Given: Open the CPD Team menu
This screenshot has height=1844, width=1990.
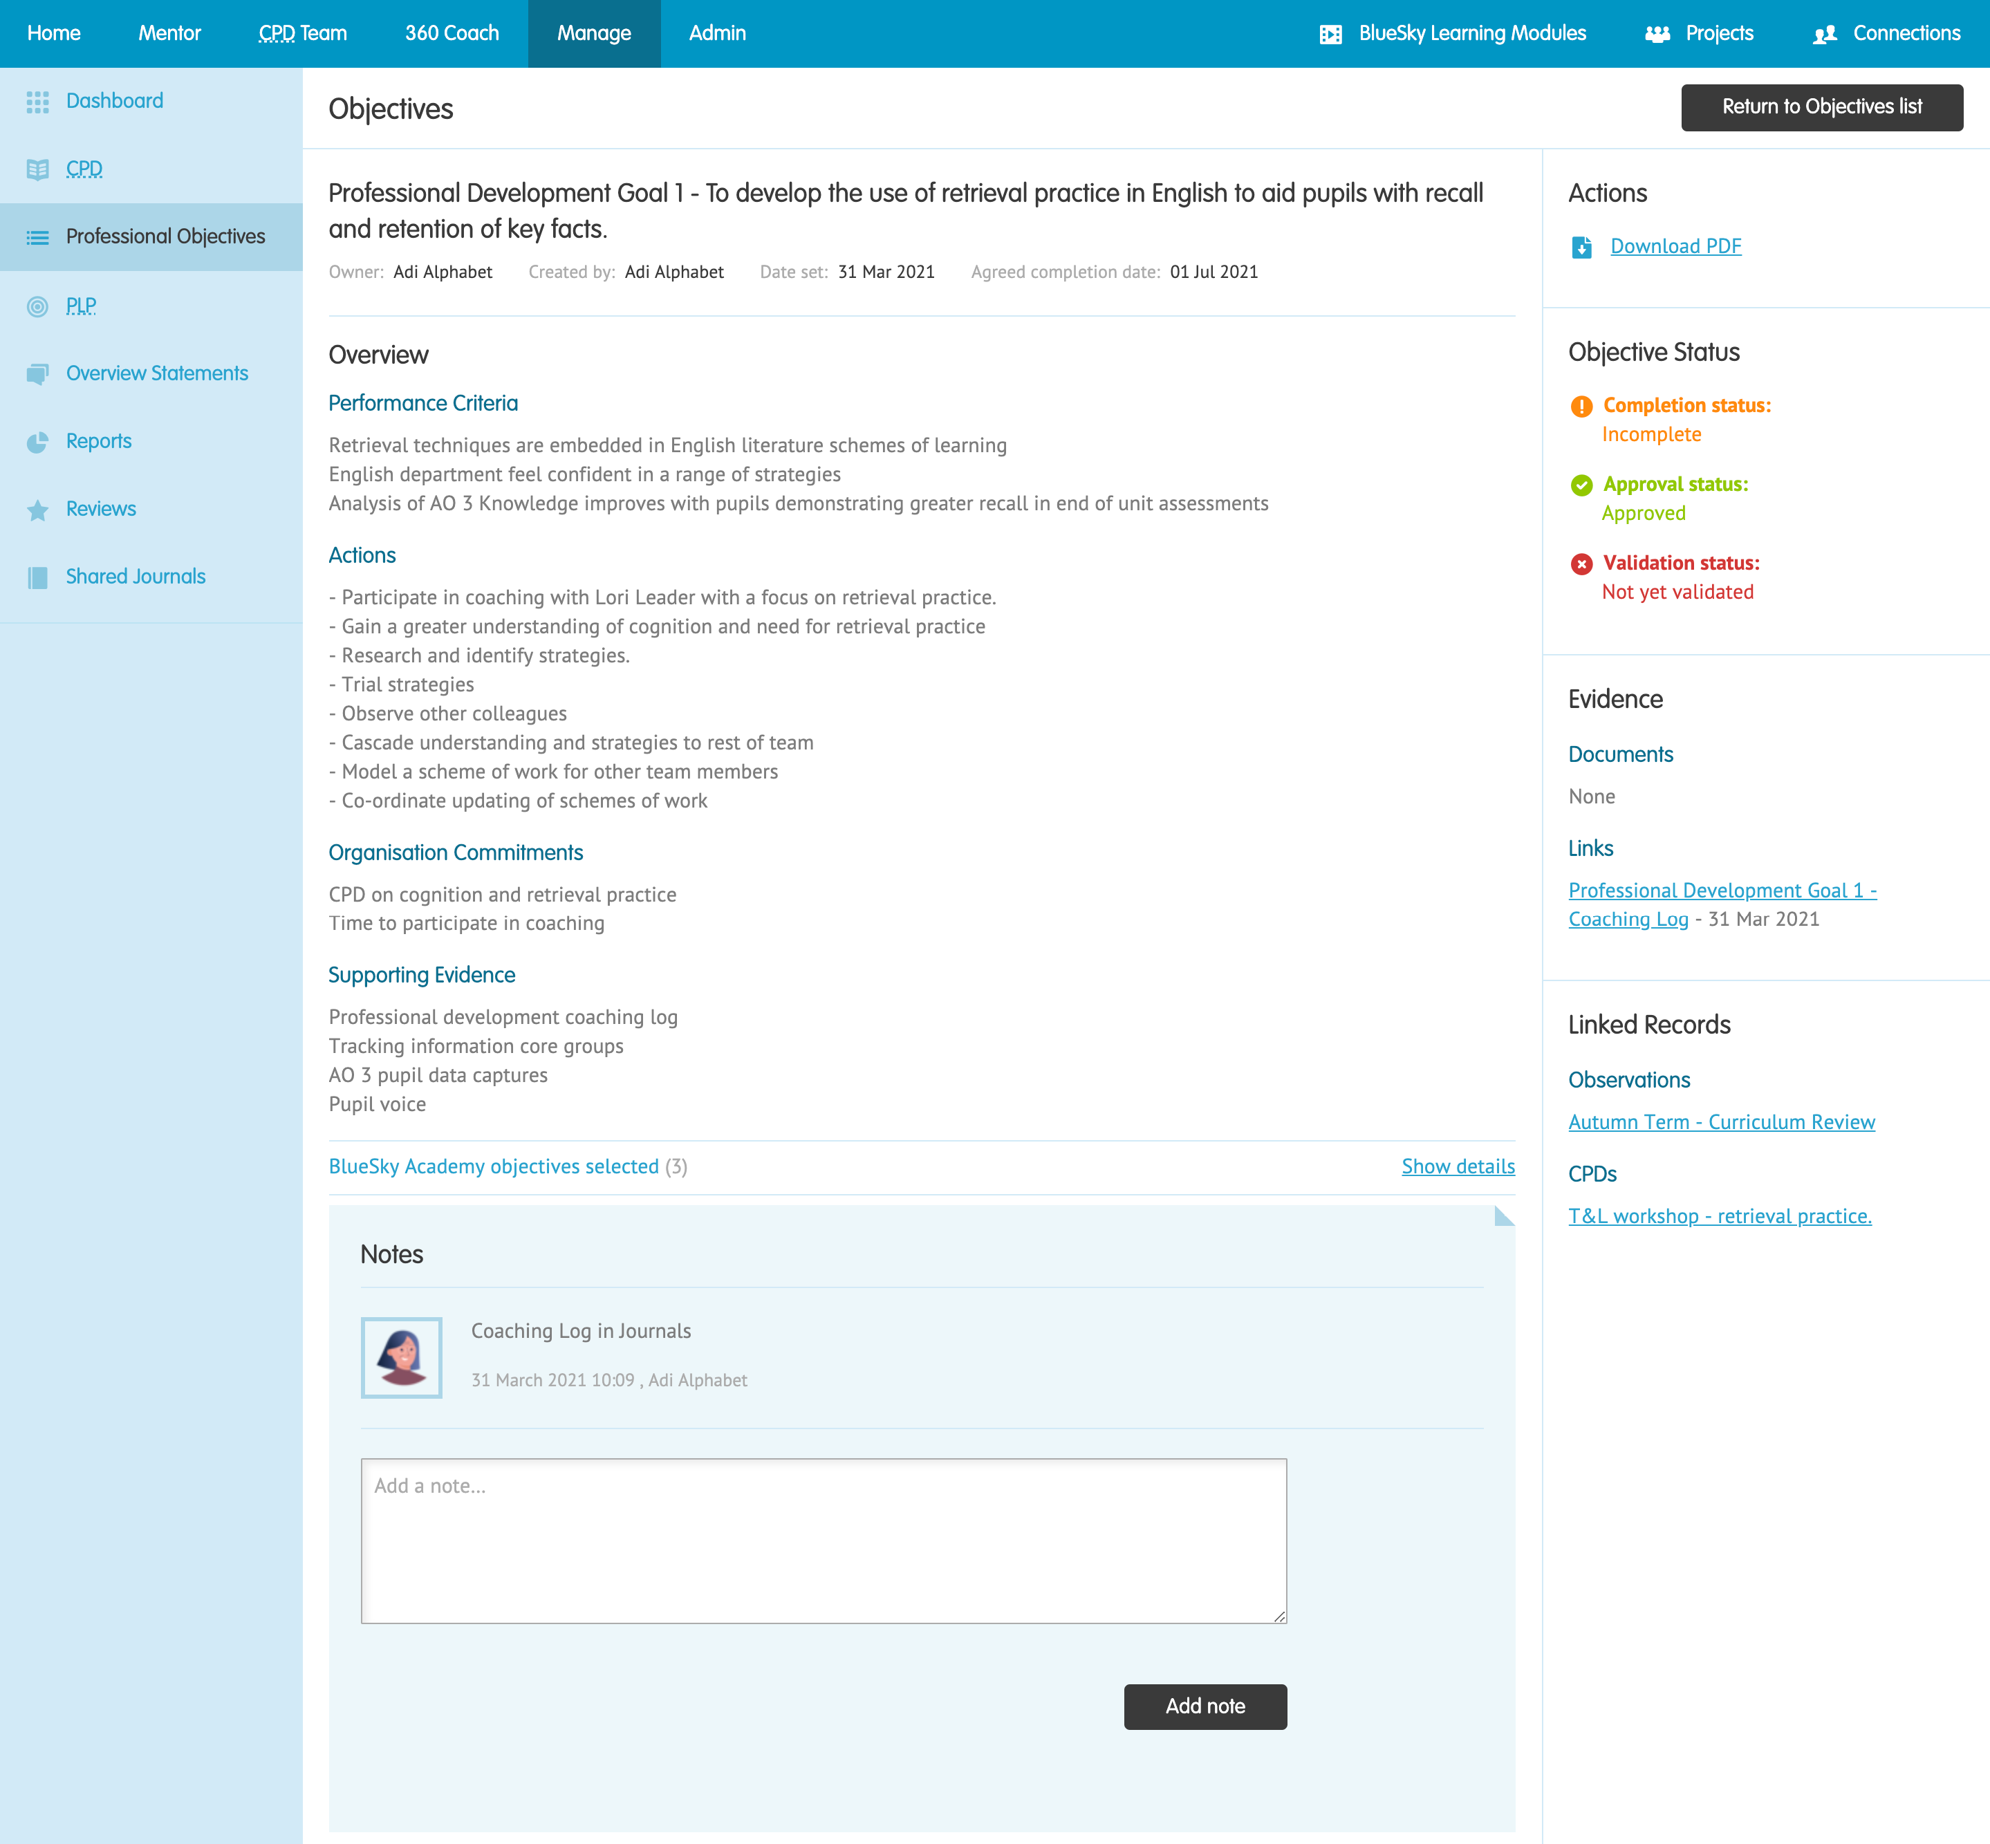Looking at the screenshot, I should tap(302, 33).
